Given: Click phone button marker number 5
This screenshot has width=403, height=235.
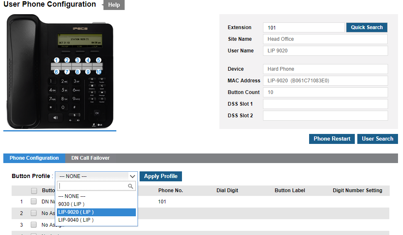Looking at the screenshot, I should pyautogui.click(x=98, y=60).
